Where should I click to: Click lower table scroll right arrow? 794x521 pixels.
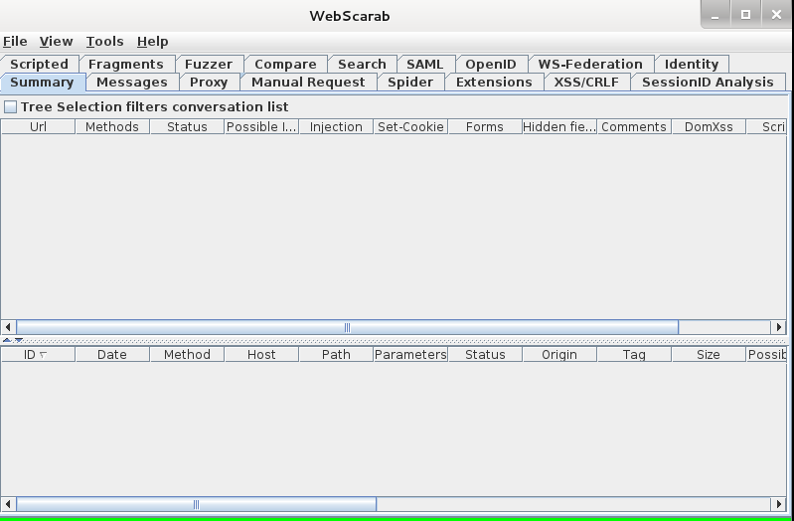pyautogui.click(x=779, y=504)
